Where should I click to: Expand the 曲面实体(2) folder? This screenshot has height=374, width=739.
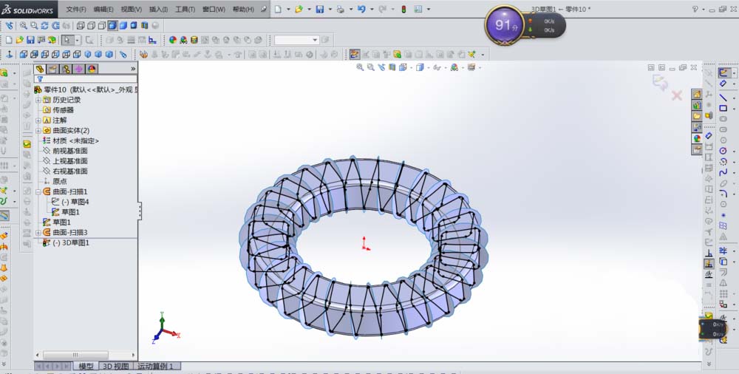point(38,131)
